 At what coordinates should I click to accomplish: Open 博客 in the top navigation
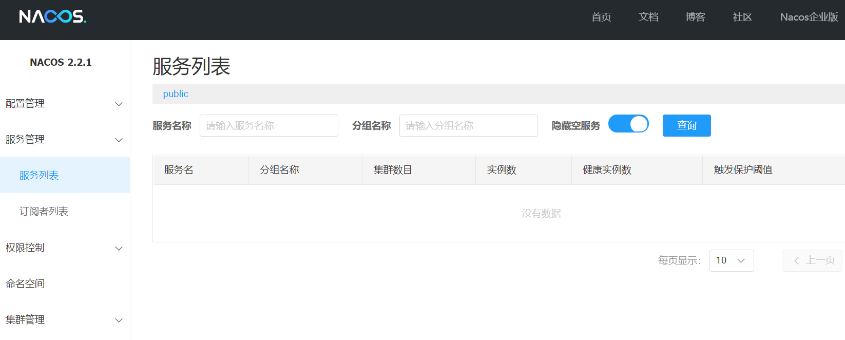tap(696, 17)
